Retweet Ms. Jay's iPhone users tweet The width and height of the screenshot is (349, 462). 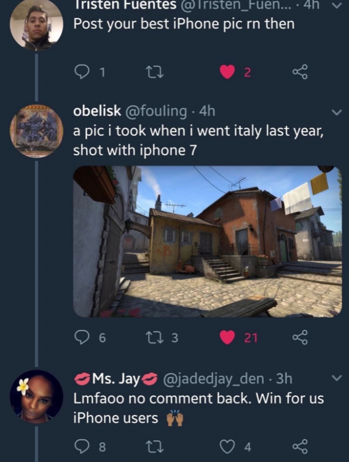coord(155,447)
